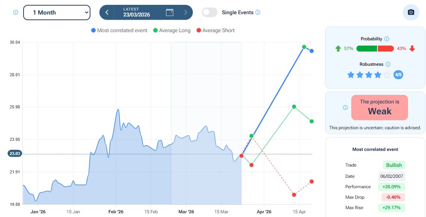This screenshot has height=217, width=426.
Task: Go to previous date with left chevron
Action: pyautogui.click(x=107, y=12)
